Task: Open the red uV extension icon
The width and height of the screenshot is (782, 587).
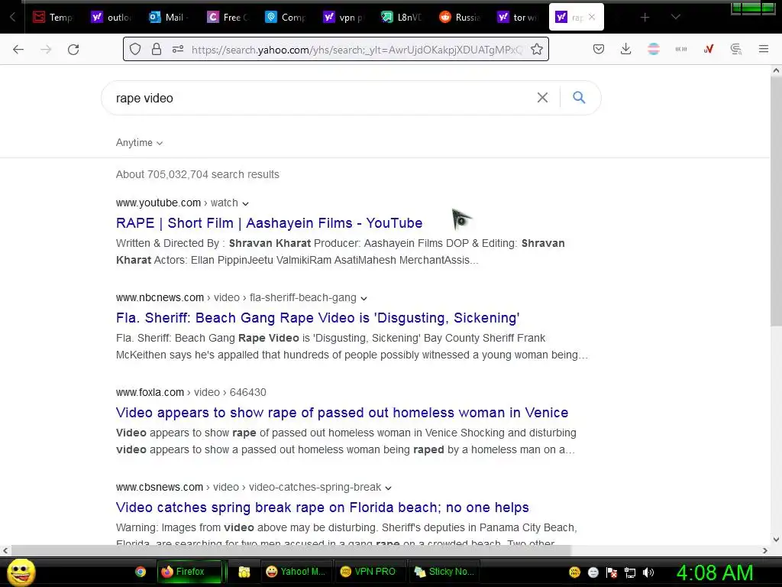Action: coord(708,49)
